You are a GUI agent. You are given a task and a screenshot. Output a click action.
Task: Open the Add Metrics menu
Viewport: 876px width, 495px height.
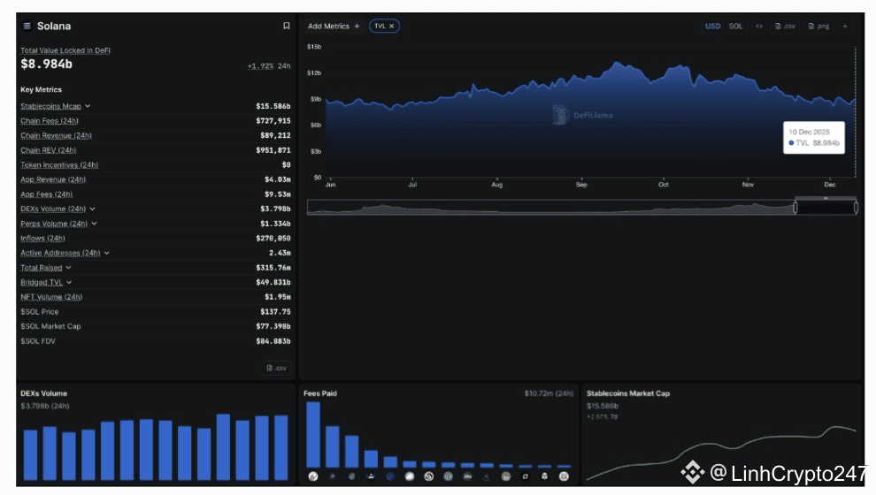pos(334,27)
